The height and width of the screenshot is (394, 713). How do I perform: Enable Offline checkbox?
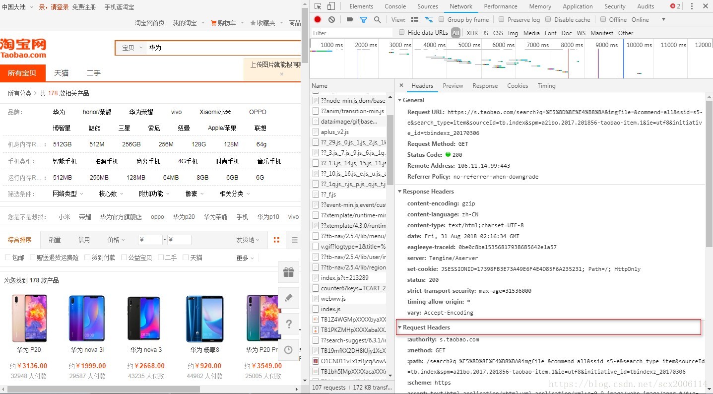[x=603, y=19]
